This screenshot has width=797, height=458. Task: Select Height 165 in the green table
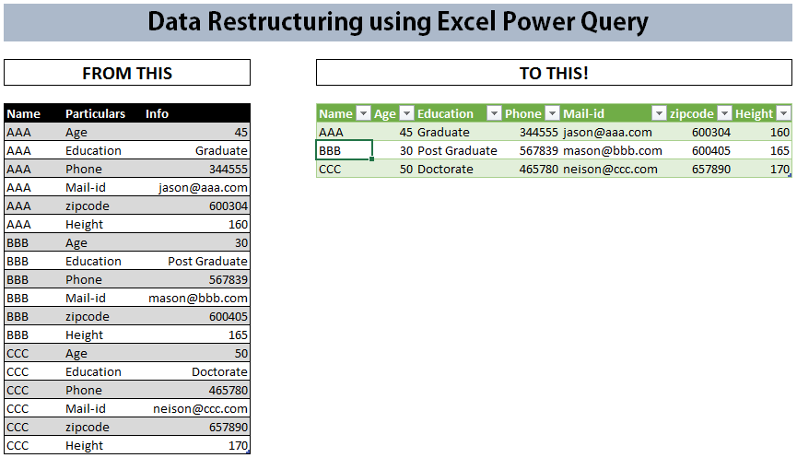tap(779, 150)
